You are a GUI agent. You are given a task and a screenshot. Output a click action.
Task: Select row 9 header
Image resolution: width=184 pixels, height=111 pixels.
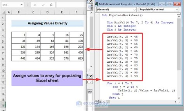tap(3, 65)
